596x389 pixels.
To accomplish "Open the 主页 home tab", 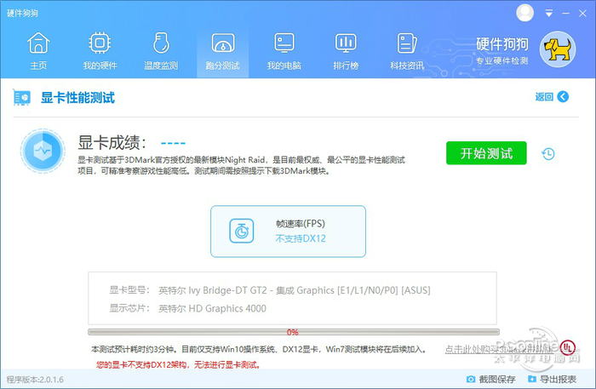I will pos(38,52).
